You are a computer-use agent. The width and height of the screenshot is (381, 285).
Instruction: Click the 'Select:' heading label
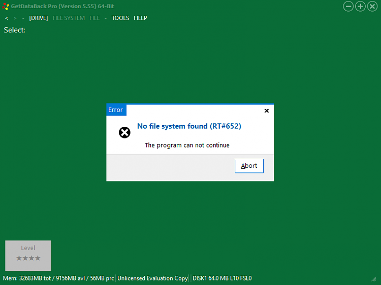pyautogui.click(x=15, y=30)
